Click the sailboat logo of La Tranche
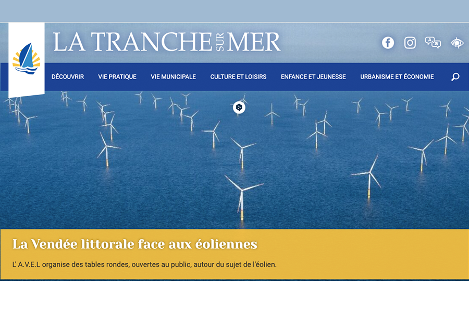469x333 pixels. [x=27, y=59]
